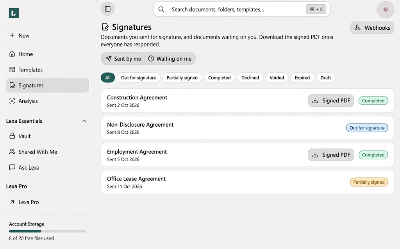The height and width of the screenshot is (249, 400).
Task: Click download icon for Employment Agreement
Action: pos(315,154)
